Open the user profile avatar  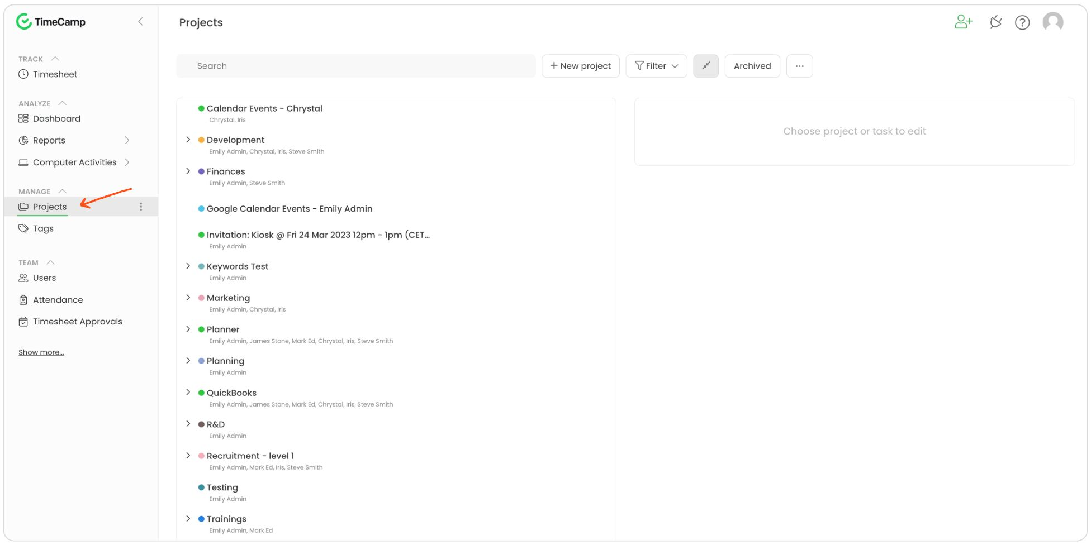(x=1053, y=22)
